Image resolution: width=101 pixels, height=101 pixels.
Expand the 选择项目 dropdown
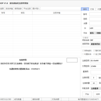(x=96, y=44)
